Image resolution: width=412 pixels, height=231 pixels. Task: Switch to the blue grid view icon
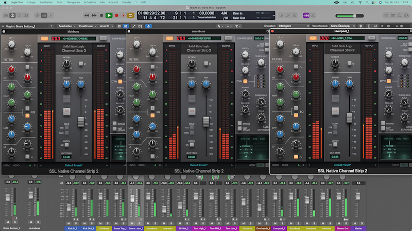[126, 26]
